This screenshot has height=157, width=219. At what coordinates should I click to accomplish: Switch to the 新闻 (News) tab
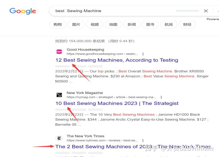click(x=132, y=24)
